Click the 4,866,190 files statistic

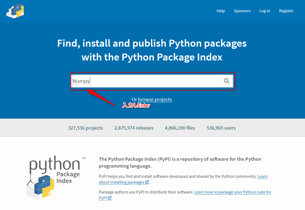[x=180, y=128]
